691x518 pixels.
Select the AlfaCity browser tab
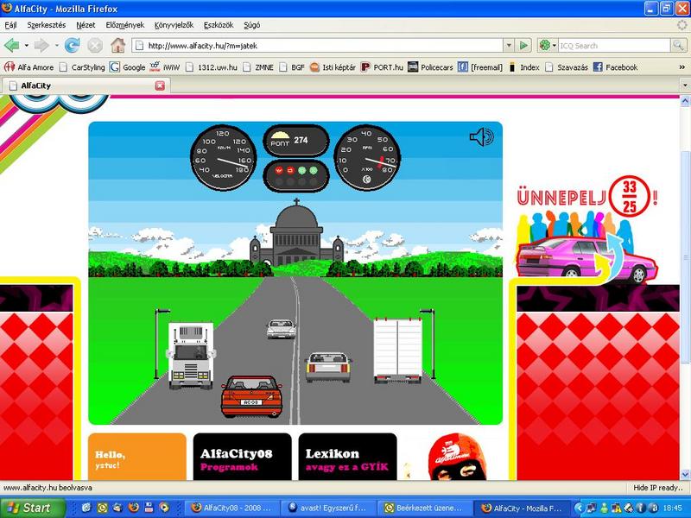(86, 85)
